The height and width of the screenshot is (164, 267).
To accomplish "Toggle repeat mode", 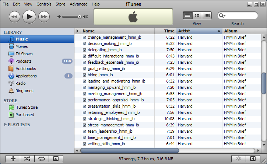I will pos(42,159).
